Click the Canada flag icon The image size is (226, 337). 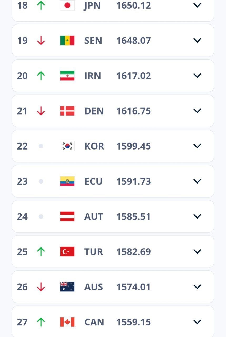pos(67,322)
